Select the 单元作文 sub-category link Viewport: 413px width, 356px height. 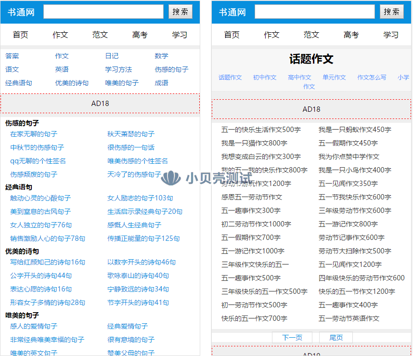pyautogui.click(x=334, y=78)
